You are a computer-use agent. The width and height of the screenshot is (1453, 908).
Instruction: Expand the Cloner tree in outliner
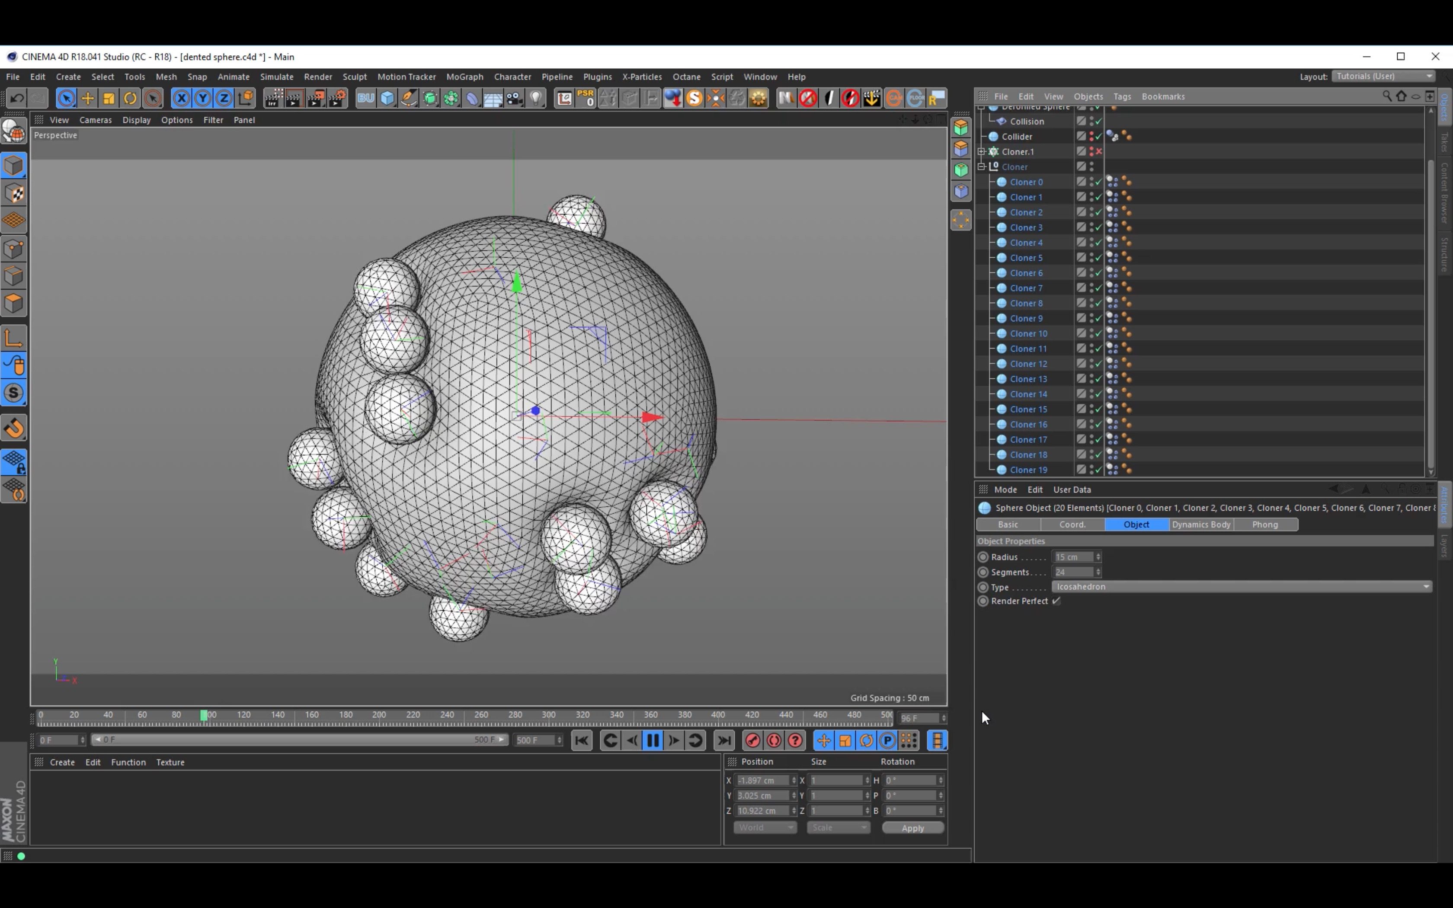(980, 166)
